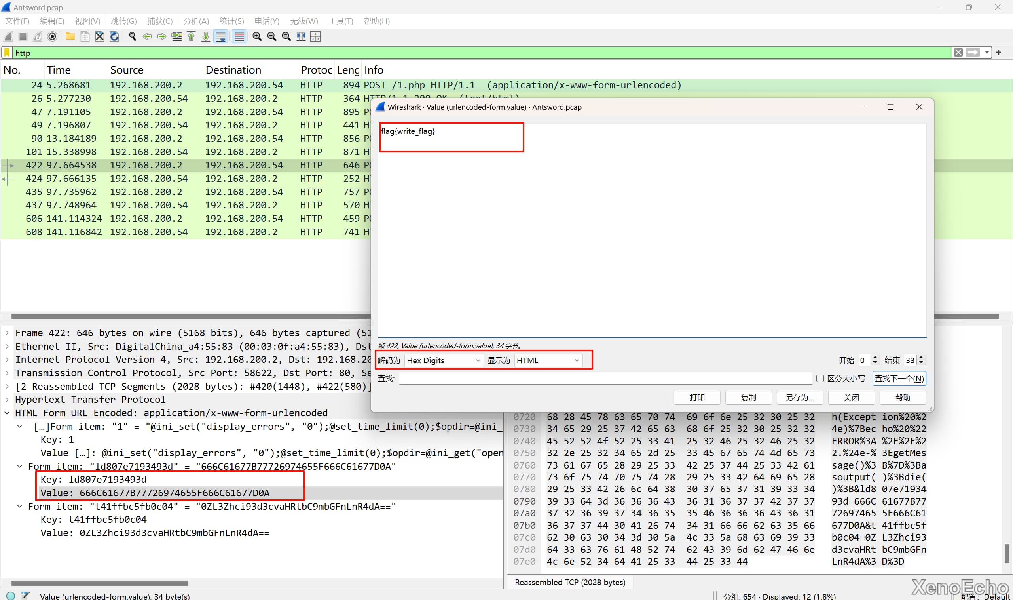Toggle packet list colorize icon
The height and width of the screenshot is (600, 1013).
[x=239, y=37]
